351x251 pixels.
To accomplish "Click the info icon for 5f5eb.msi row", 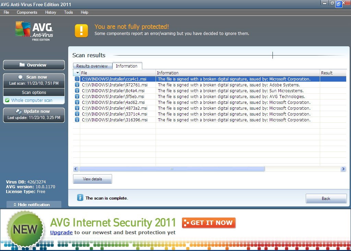I will tap(77, 96).
